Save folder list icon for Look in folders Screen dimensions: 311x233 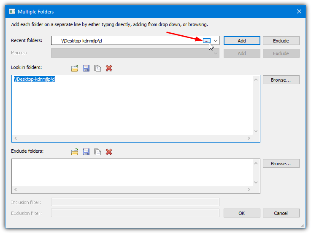86,68
